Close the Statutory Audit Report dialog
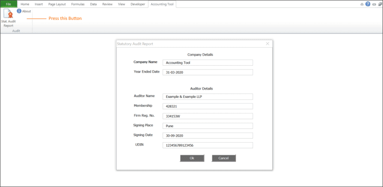This screenshot has height=187, width=383. click(x=267, y=44)
